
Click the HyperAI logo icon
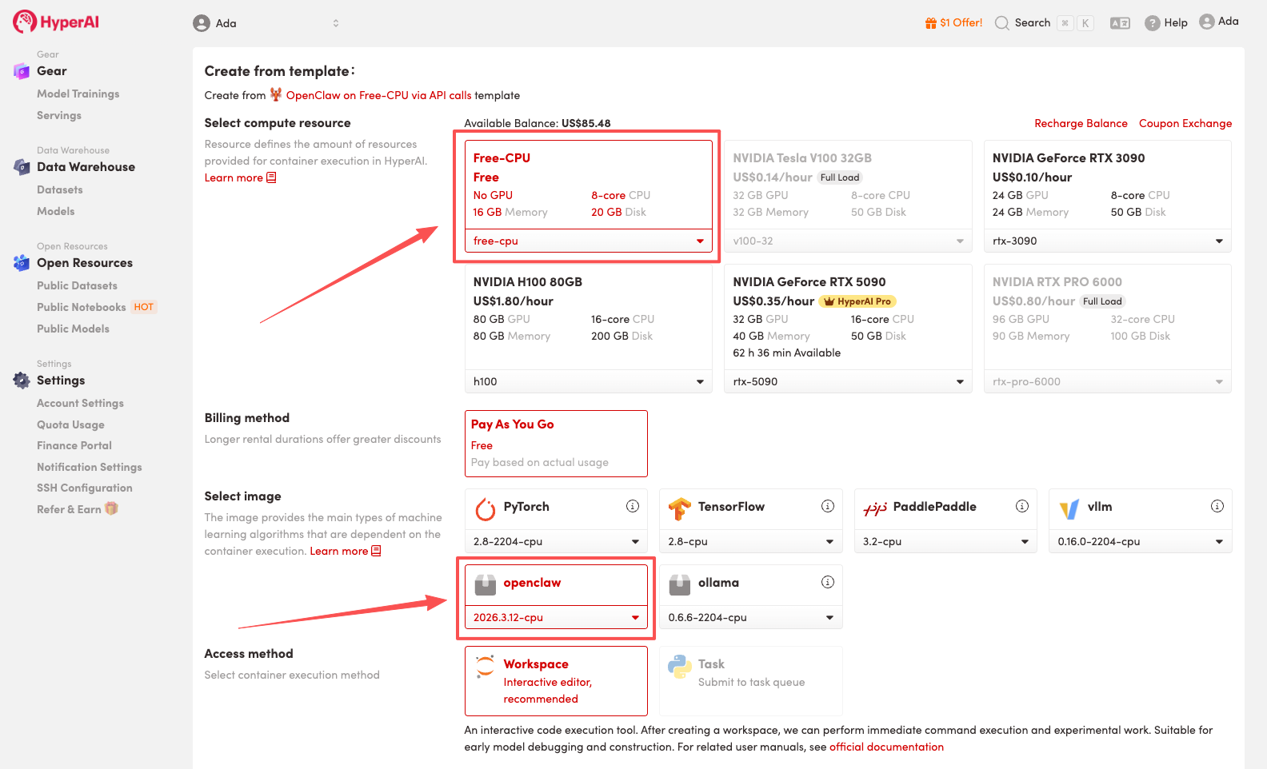coord(24,22)
